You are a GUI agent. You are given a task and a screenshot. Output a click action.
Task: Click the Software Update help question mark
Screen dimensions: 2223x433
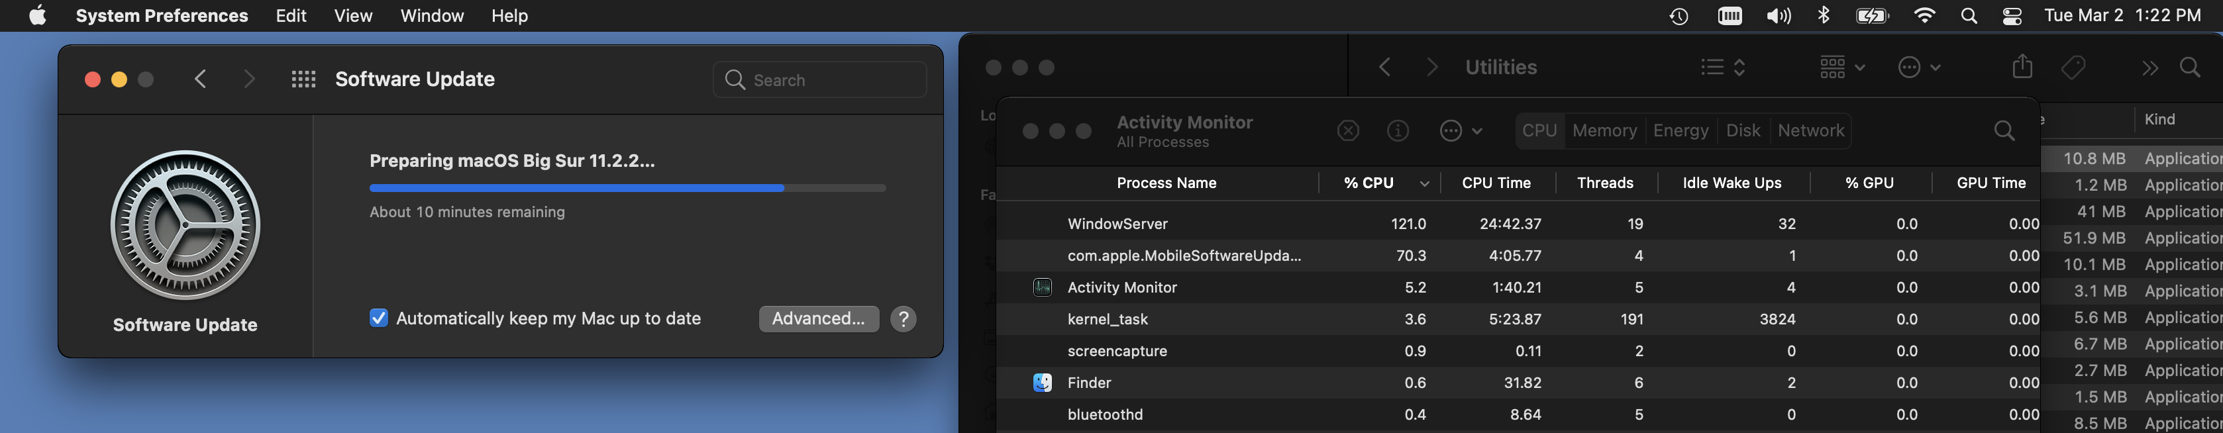(x=903, y=319)
